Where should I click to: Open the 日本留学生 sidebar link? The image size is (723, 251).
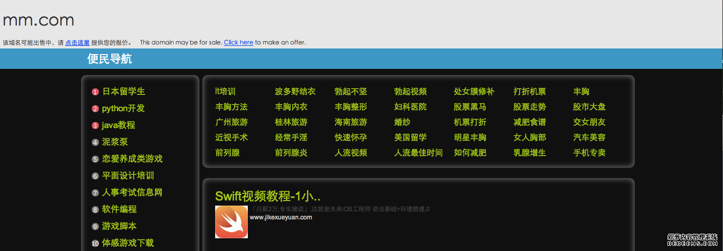(124, 91)
